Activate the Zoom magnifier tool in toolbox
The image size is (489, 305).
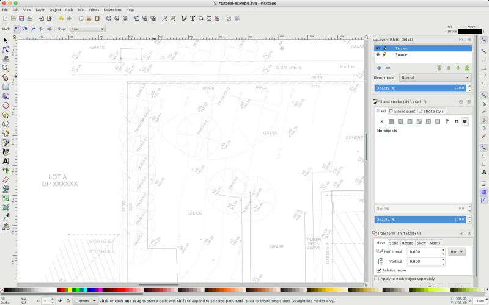(6, 68)
